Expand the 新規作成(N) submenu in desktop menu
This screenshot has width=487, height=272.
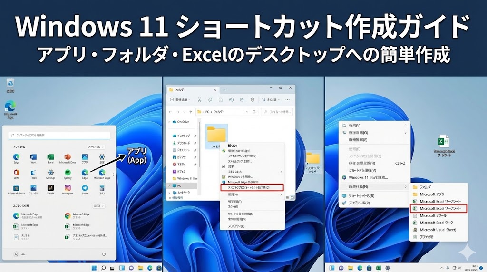click(374, 187)
